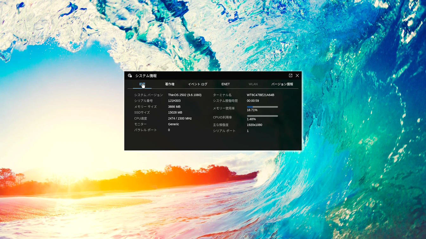
Task: Click the メモリー使用率 label
Action: 224,108
